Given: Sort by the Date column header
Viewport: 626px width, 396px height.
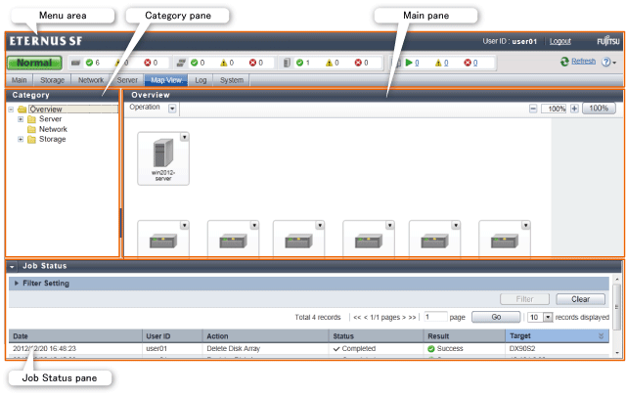Looking at the screenshot, I should click(x=75, y=336).
